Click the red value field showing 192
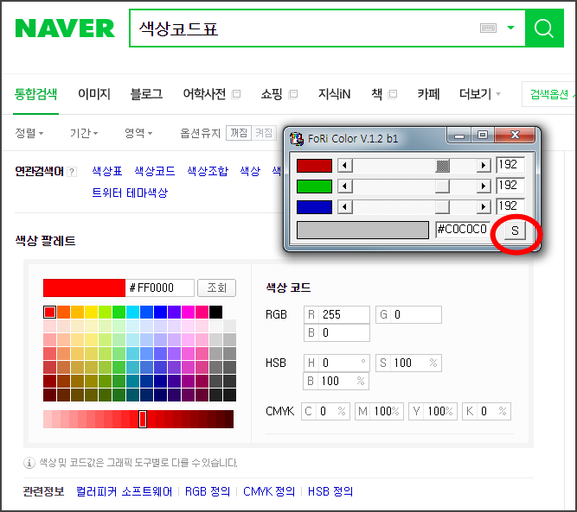Image resolution: width=577 pixels, height=512 pixels. pyautogui.click(x=510, y=165)
